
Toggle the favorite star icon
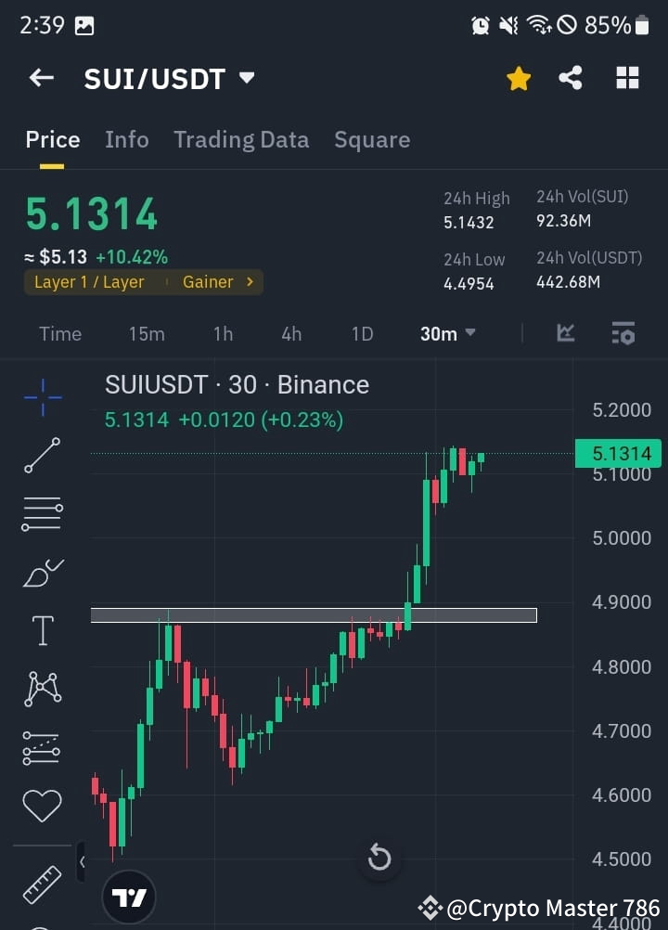pos(519,78)
